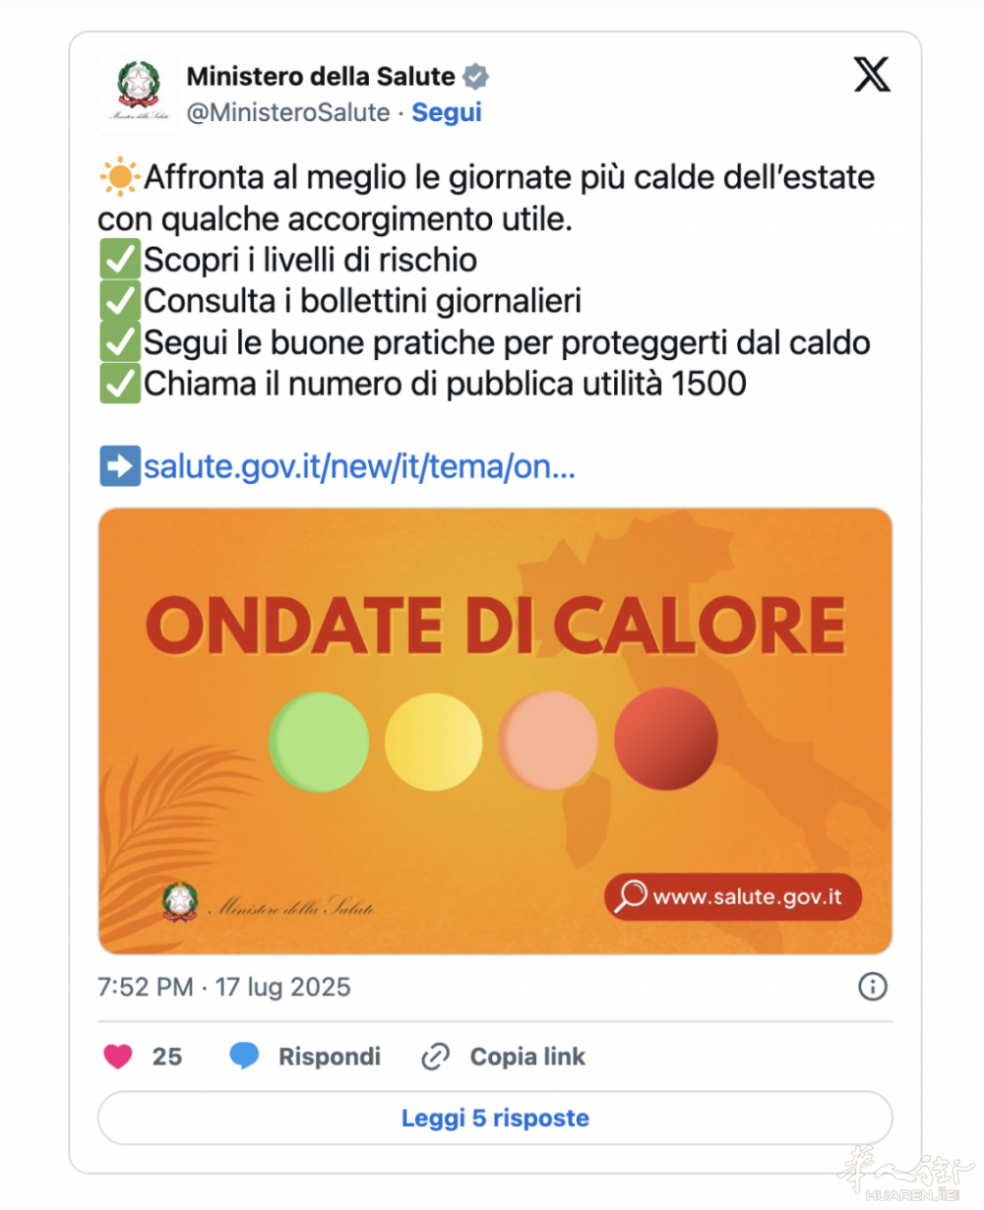Open the tweet info circle icon

coord(873,986)
